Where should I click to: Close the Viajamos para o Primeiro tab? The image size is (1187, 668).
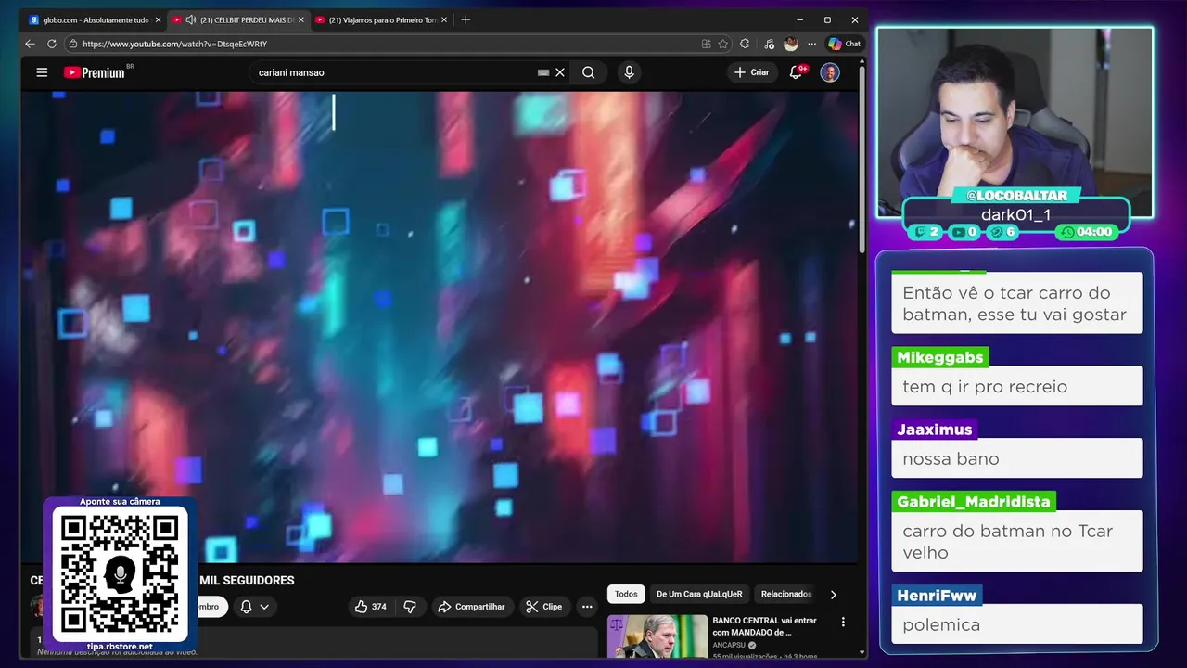[443, 19]
